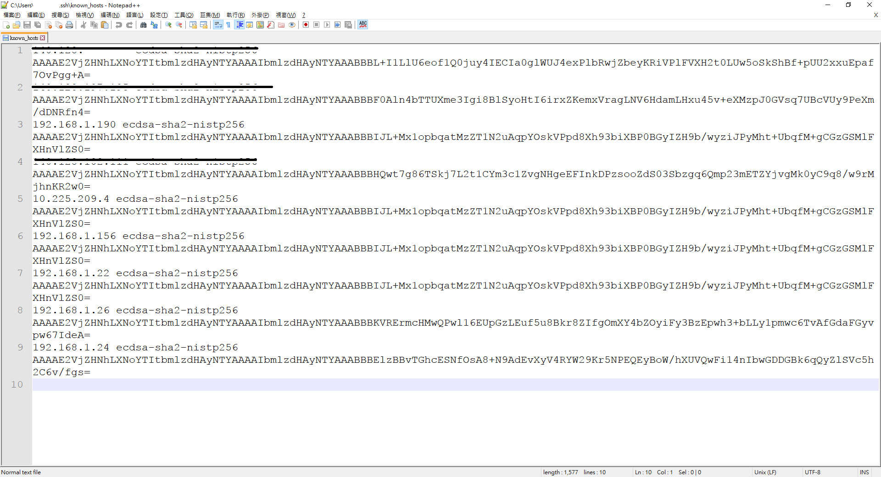Open the 語言(L) language menu
Viewport: 881px width, 477px height.
coord(134,15)
